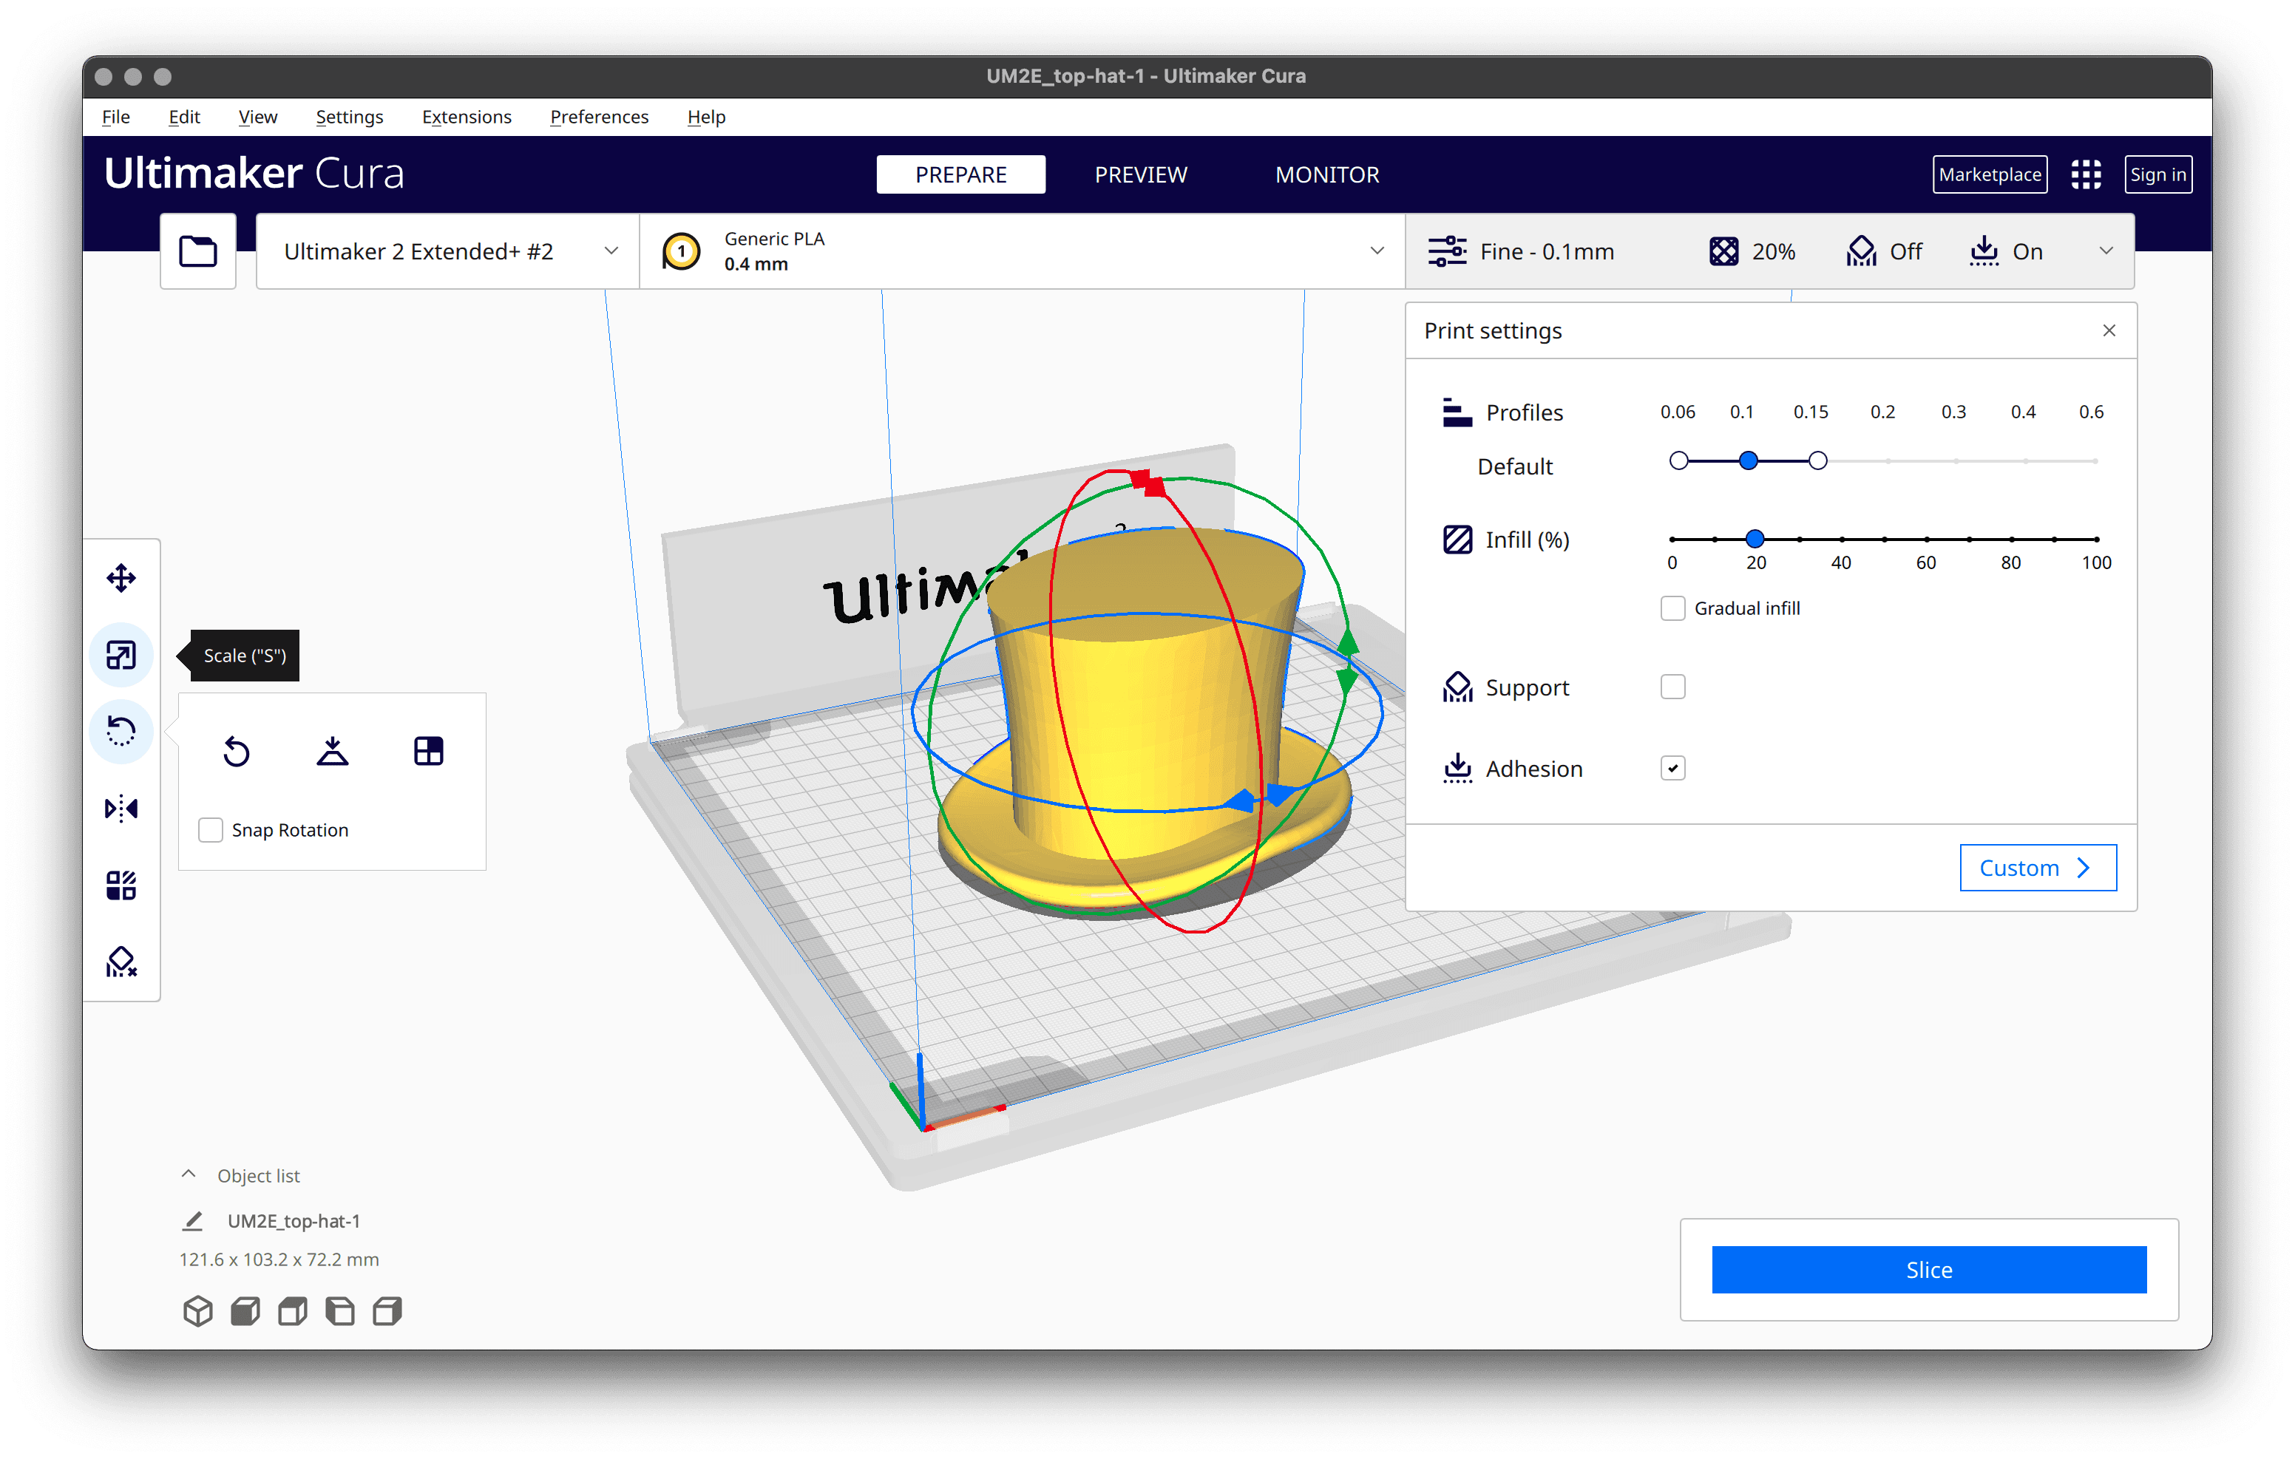The width and height of the screenshot is (2295, 1459).
Task: Switch to 3D view cube icon
Action: 197,1311
